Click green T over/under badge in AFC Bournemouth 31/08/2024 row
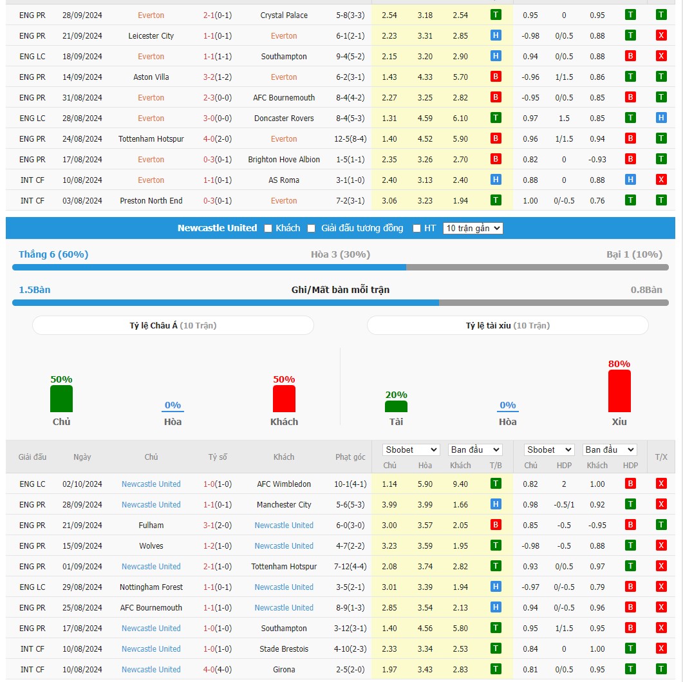This screenshot has height=682, width=683. [661, 97]
